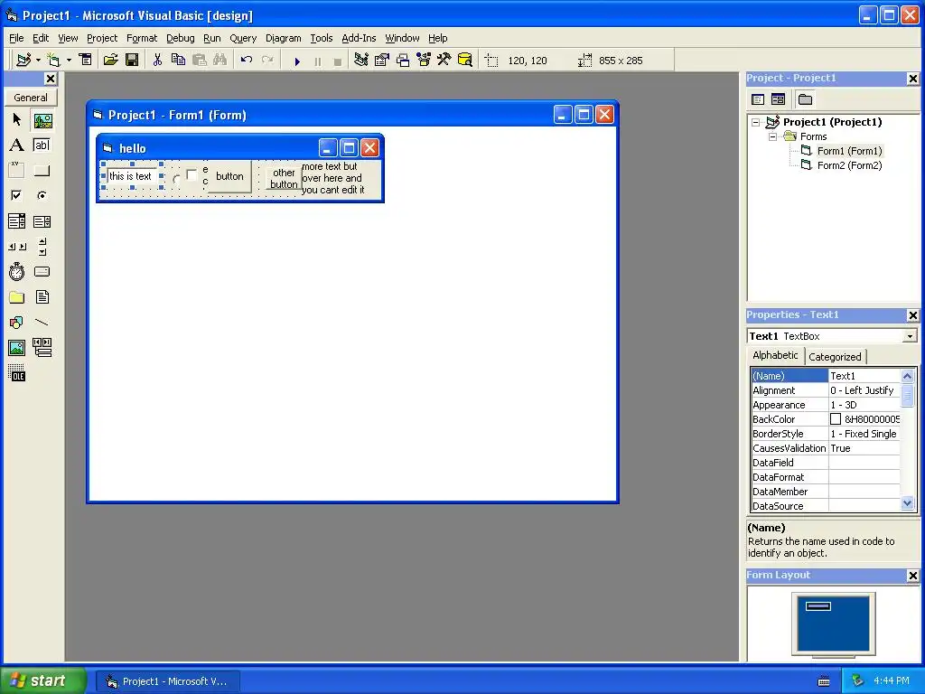This screenshot has width=925, height=694.
Task: Select the Line tool in the toolbox
Action: [42, 323]
